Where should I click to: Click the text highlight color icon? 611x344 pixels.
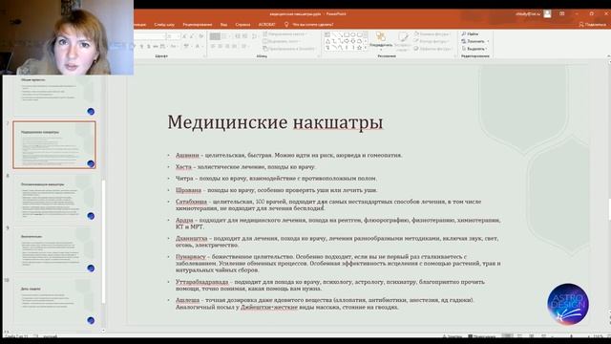(186, 46)
